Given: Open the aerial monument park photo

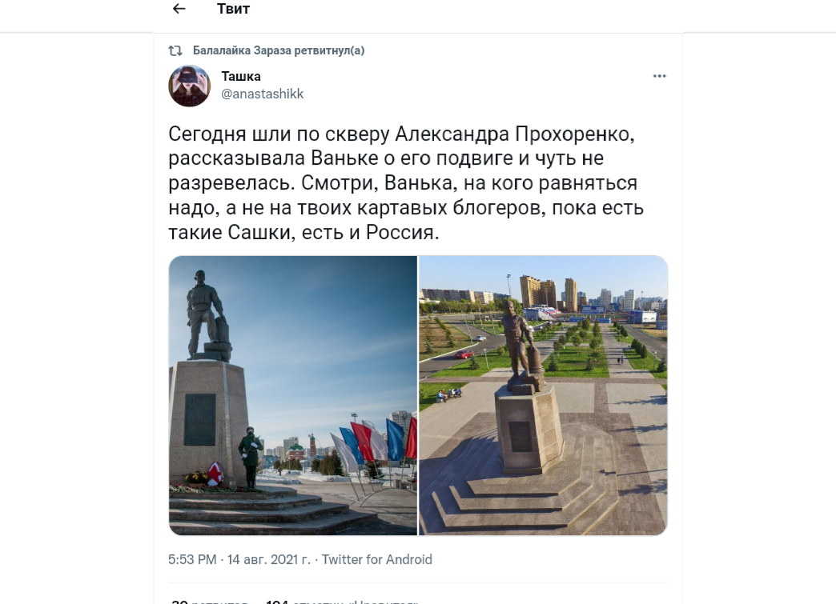Looking at the screenshot, I should (x=543, y=395).
